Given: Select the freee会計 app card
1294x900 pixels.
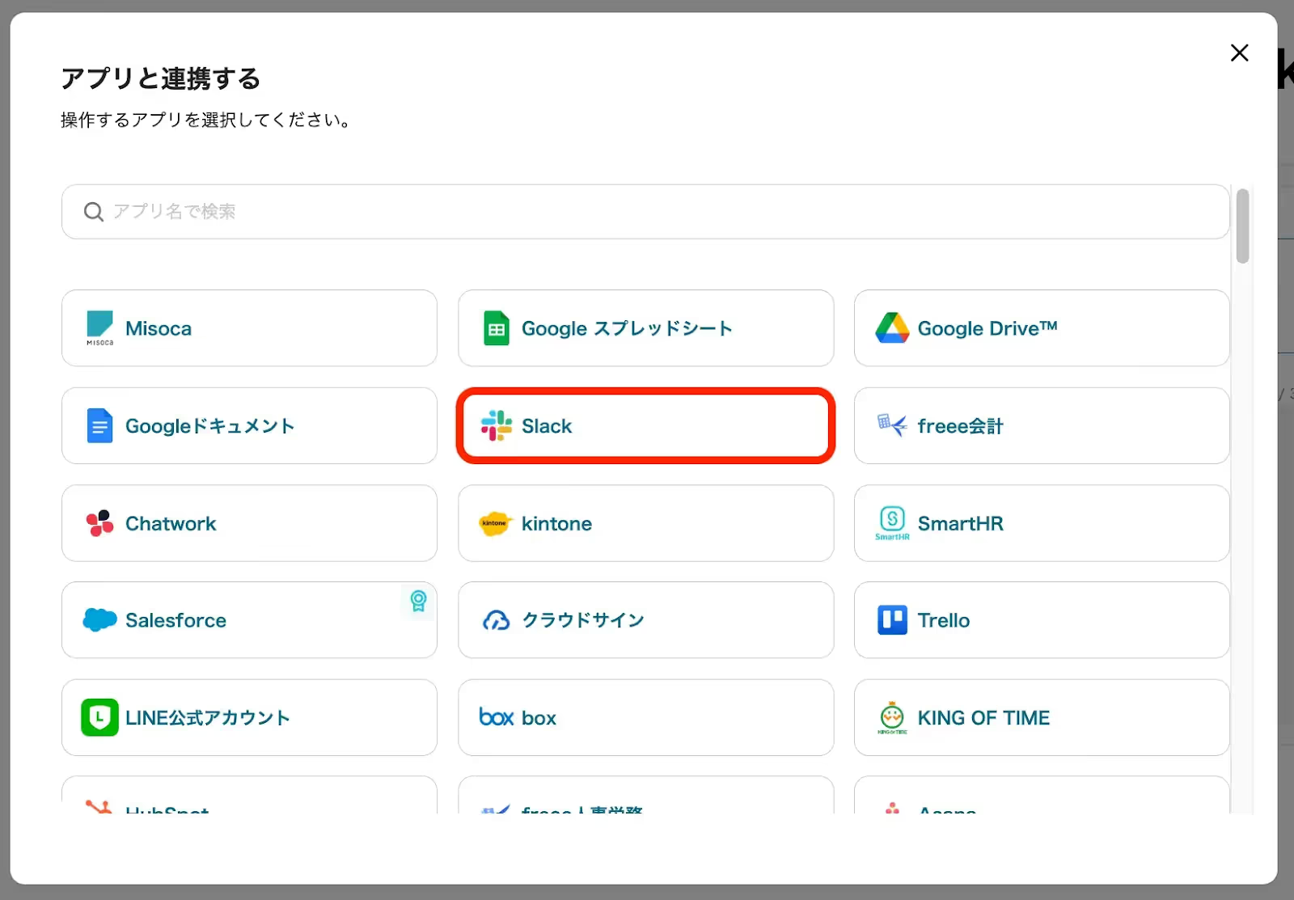Looking at the screenshot, I should click(1042, 426).
